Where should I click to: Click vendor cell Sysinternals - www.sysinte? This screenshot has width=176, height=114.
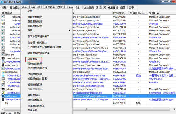pos(162,93)
